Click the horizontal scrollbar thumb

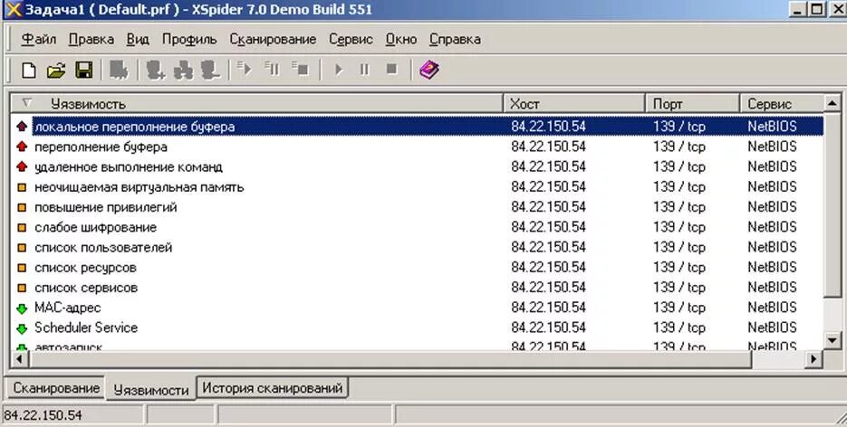(390, 359)
